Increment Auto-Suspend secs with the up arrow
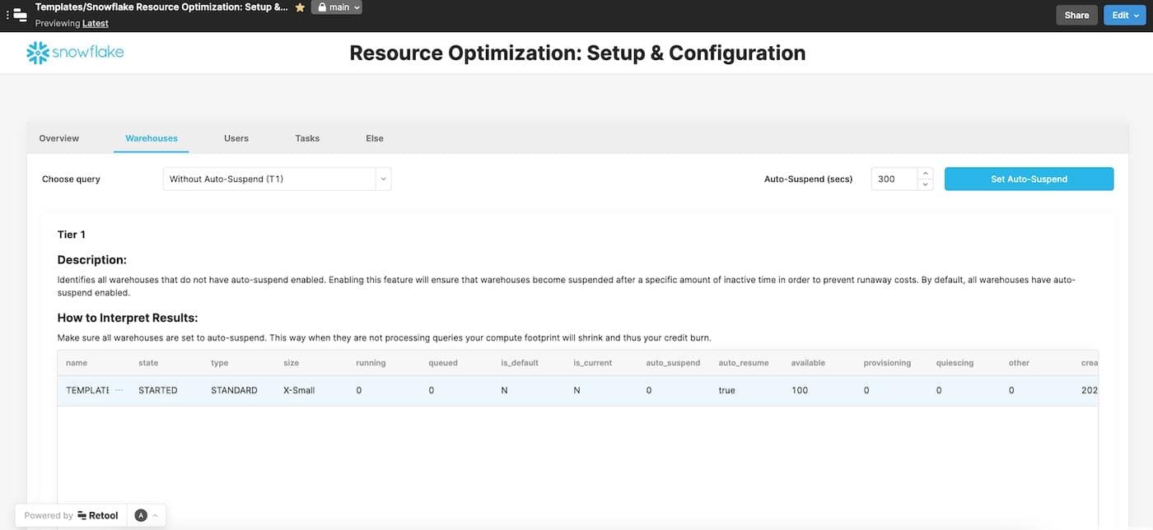Viewport: 1153px width, 530px height. click(925, 174)
